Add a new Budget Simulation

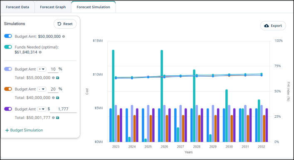24,130
